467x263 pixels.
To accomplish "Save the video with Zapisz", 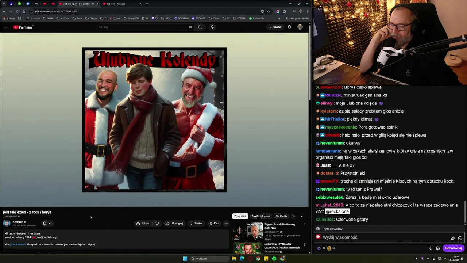I will pyautogui.click(x=196, y=224).
